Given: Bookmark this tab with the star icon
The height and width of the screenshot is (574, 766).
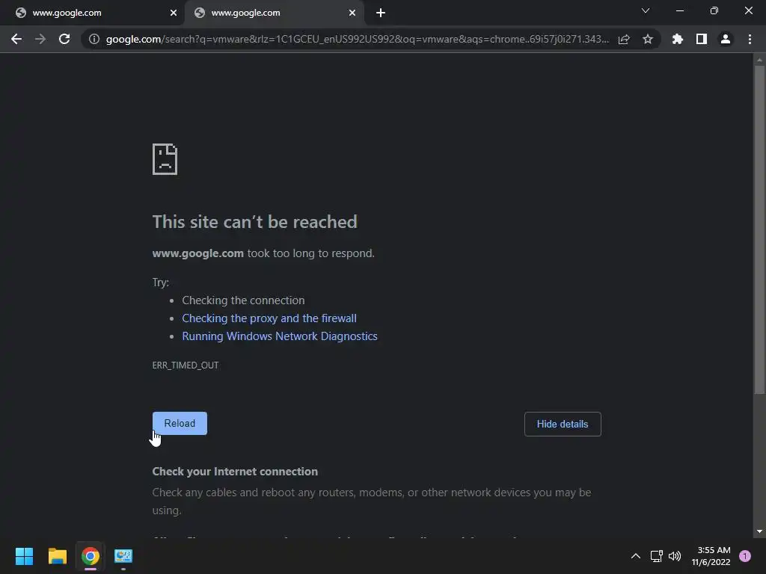Looking at the screenshot, I should click(648, 39).
